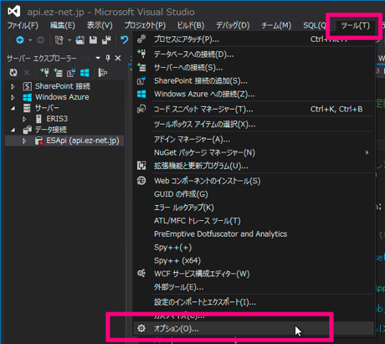Viewport: 385px width, 344px height.
Task: Expand NuGet パッケージ マネージャー(N) submenu
Action: [254, 152]
